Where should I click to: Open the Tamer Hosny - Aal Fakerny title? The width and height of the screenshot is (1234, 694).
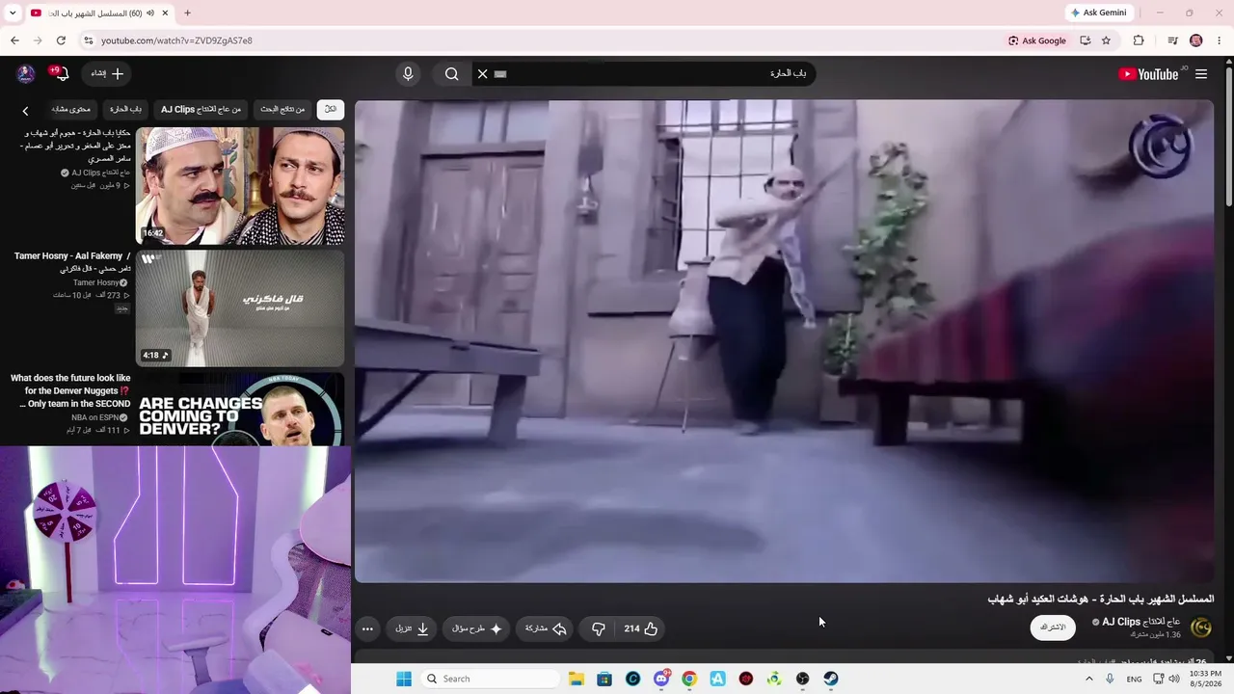click(x=72, y=262)
